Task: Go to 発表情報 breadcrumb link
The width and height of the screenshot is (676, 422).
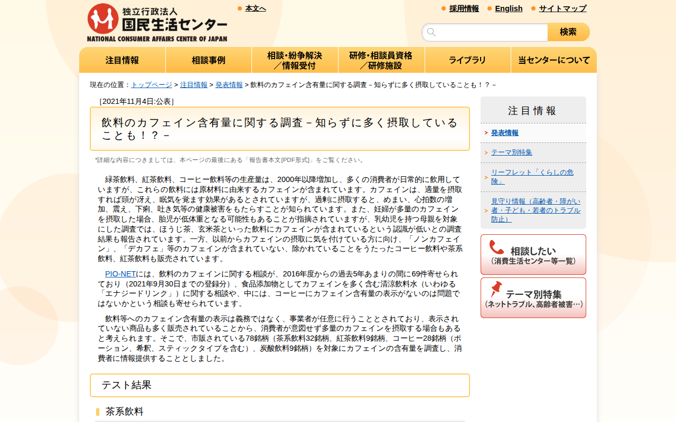Action: (229, 85)
